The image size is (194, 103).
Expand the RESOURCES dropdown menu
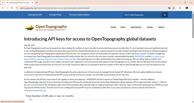pos(137,27)
